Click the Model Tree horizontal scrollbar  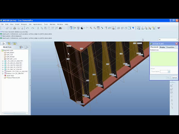point(15,113)
